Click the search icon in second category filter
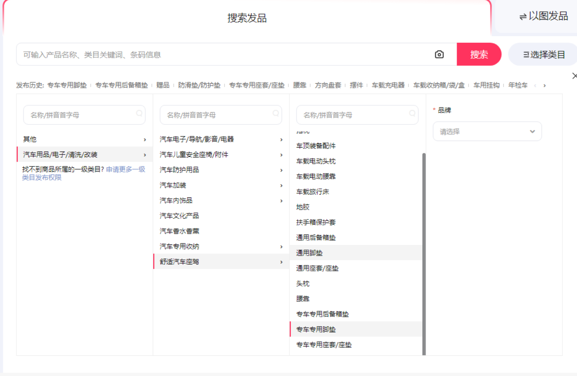The width and height of the screenshot is (577, 376). pyautogui.click(x=276, y=113)
